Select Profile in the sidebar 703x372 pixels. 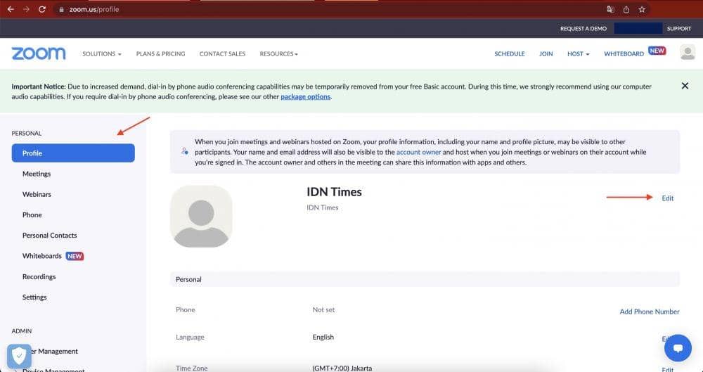73,153
